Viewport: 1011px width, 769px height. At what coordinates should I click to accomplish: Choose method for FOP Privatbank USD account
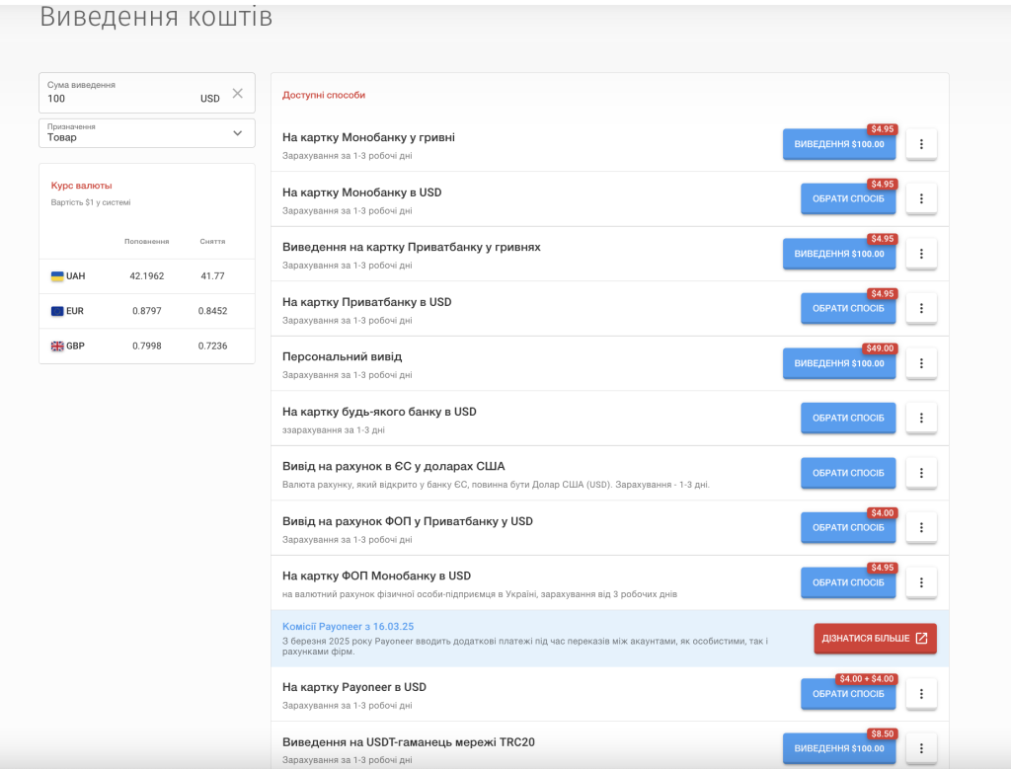847,527
